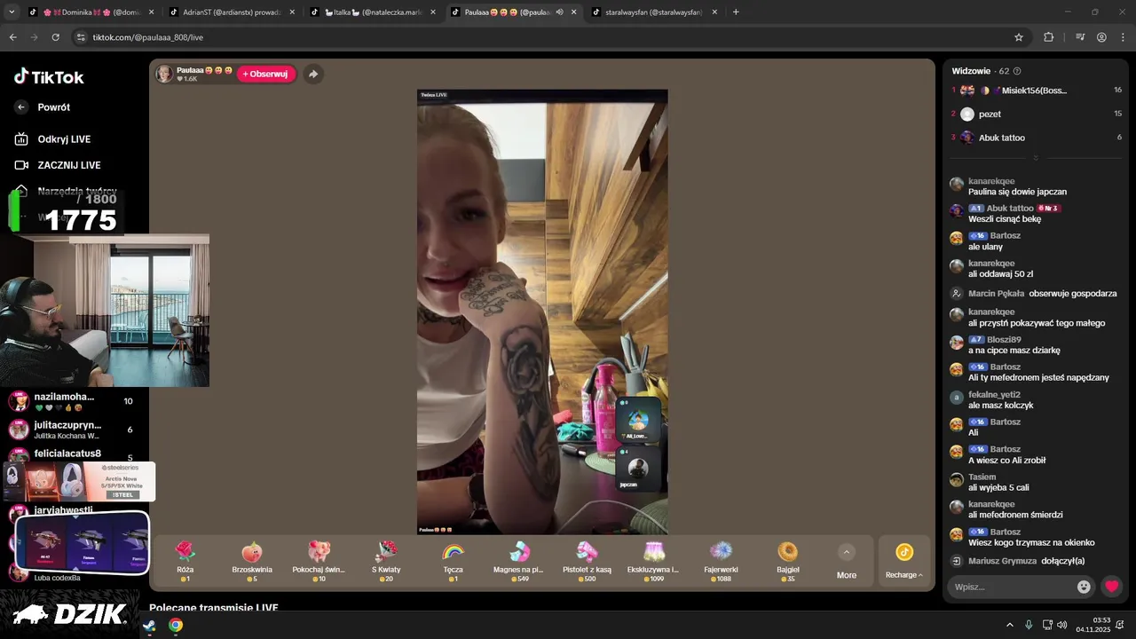Send the Magnes na pieniądze gift

point(519,561)
